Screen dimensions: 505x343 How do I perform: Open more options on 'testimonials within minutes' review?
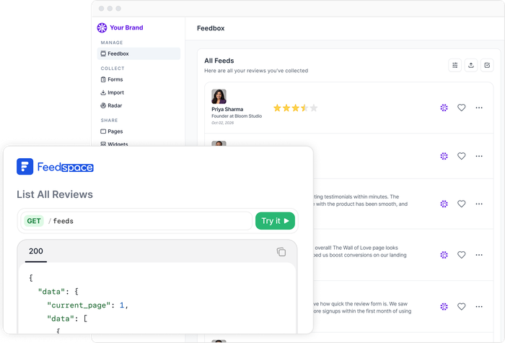[479, 204]
